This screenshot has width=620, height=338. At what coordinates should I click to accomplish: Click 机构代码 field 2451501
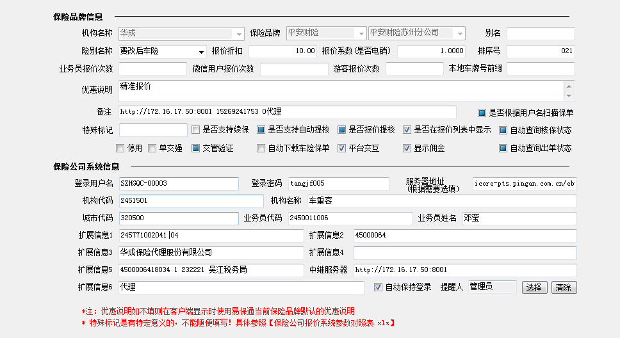[x=191, y=201]
